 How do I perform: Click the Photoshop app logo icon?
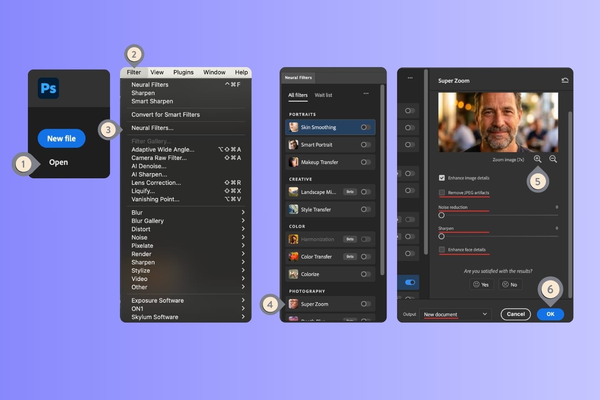[x=47, y=88]
